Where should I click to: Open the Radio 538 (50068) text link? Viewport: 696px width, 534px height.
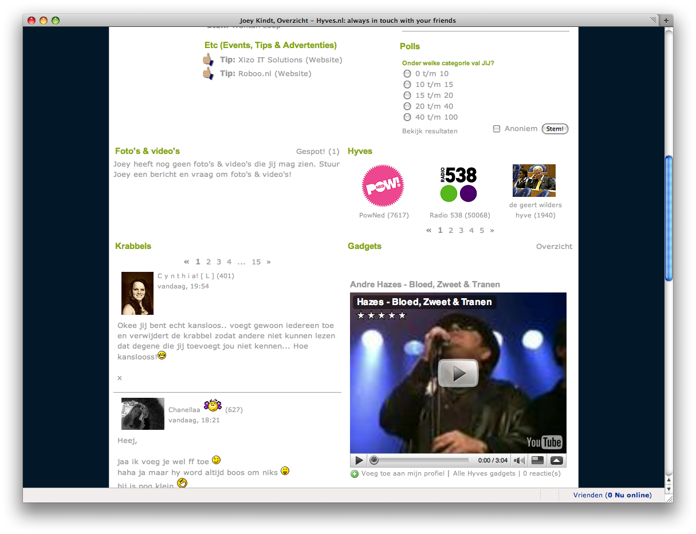(460, 216)
